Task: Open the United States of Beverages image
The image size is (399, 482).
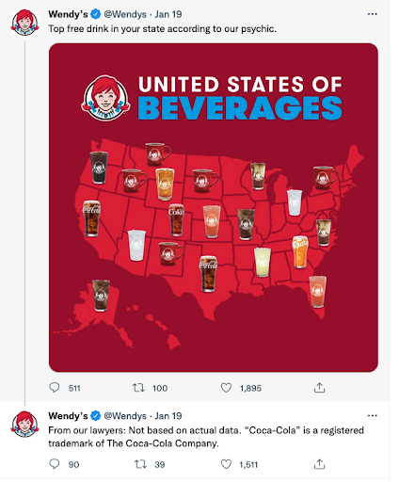Action: [x=214, y=207]
